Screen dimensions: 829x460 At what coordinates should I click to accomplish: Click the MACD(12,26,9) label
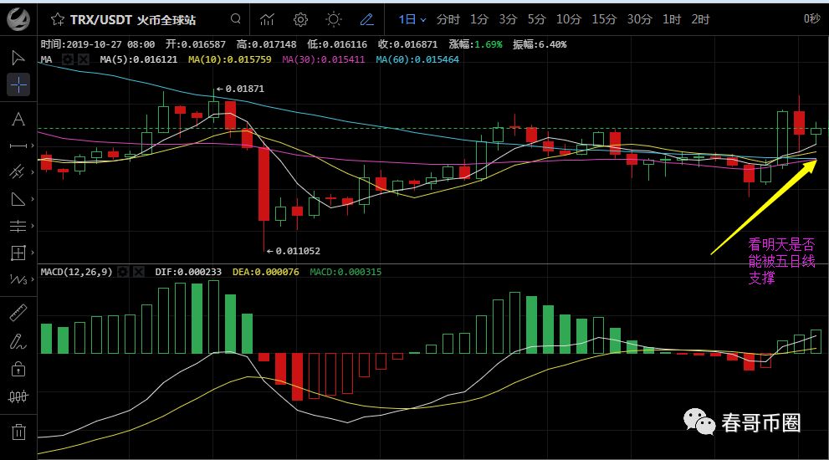tap(77, 272)
